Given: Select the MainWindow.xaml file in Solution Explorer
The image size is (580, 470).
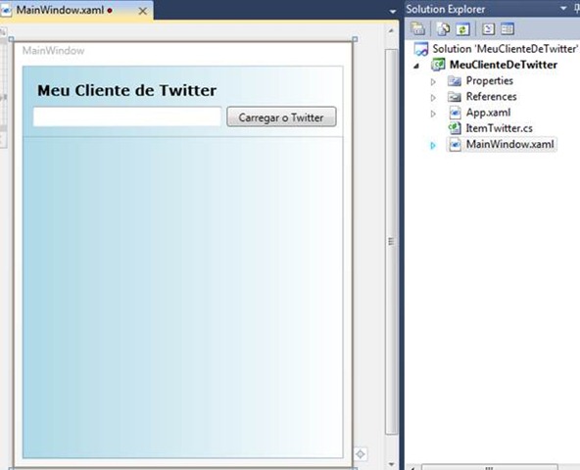Looking at the screenshot, I should 509,144.
